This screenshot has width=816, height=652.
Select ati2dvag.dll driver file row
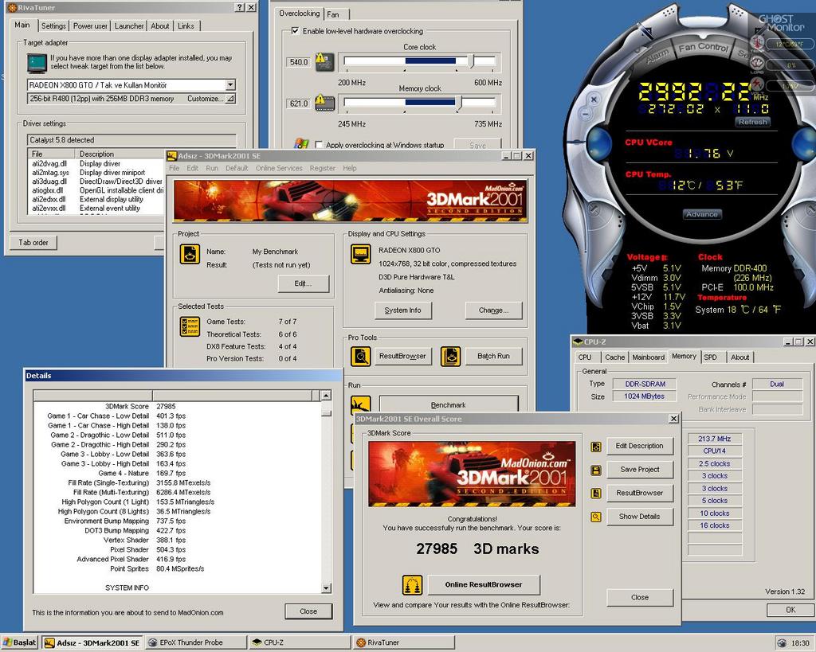tap(96, 163)
